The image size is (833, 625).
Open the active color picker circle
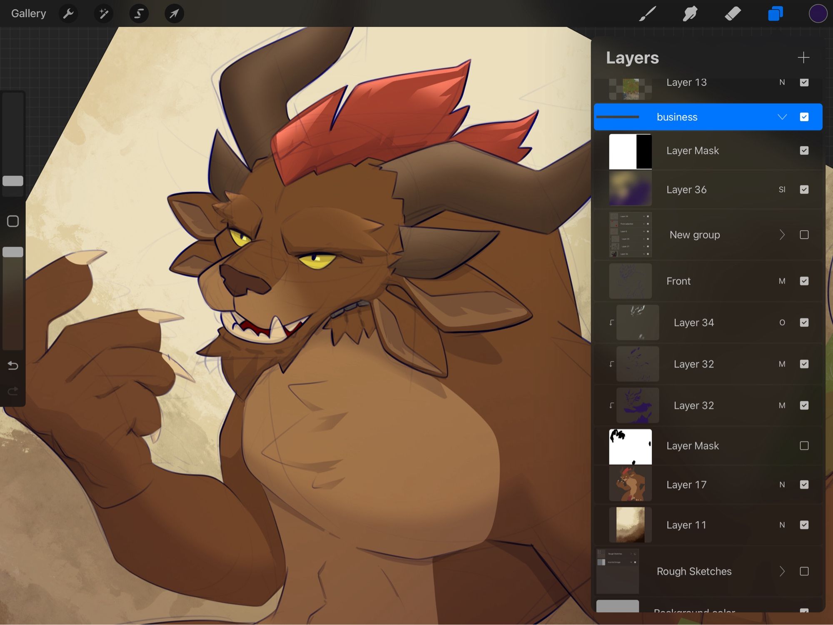tap(818, 14)
